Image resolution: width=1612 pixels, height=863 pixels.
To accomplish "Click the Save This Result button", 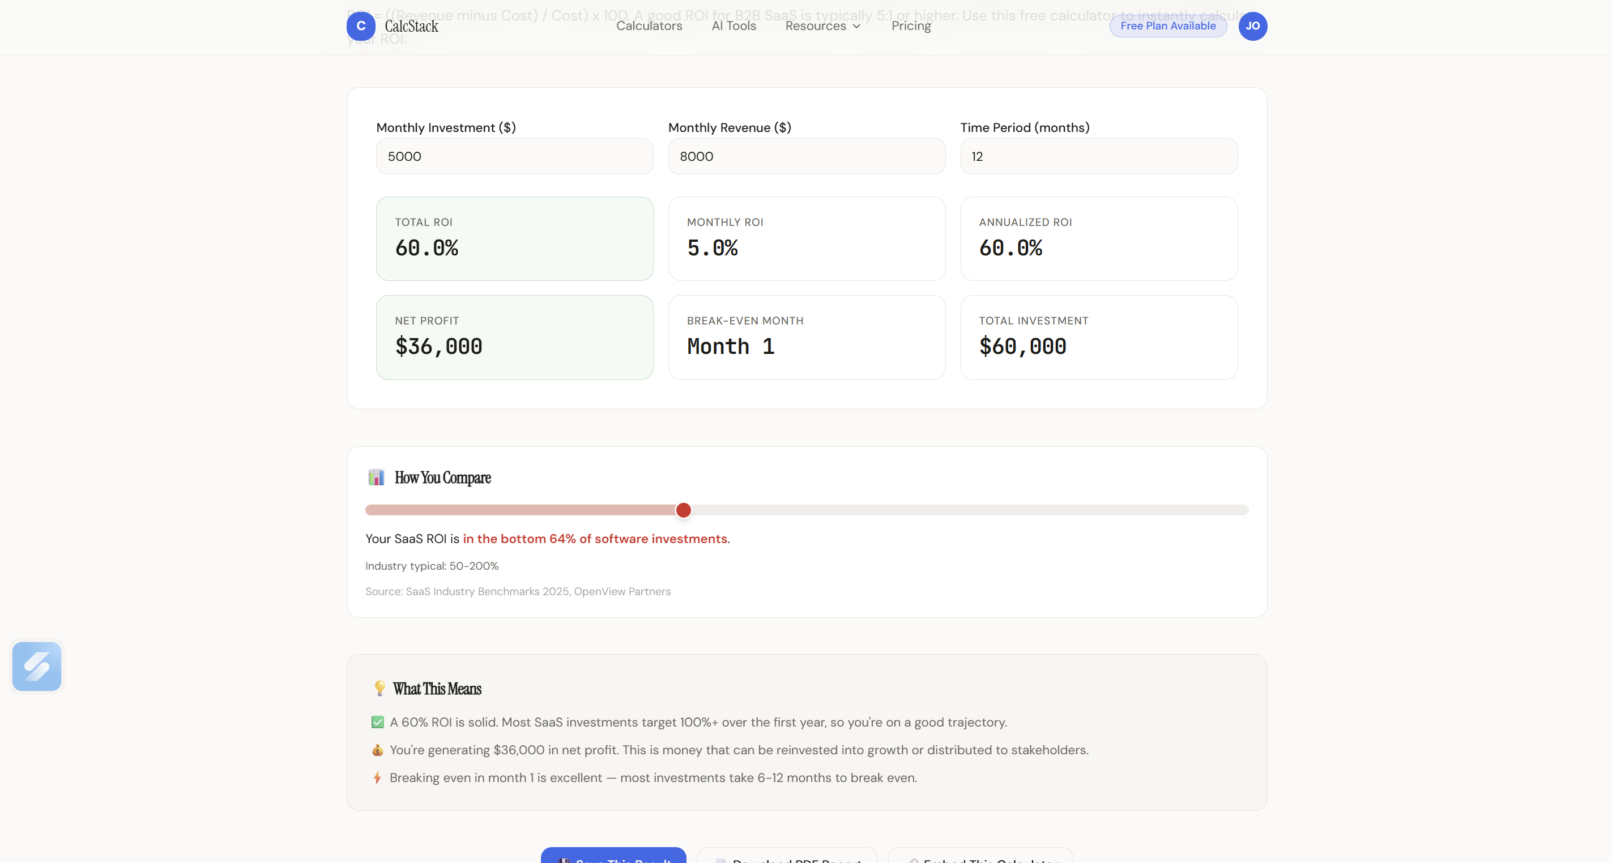I will [x=613, y=856].
